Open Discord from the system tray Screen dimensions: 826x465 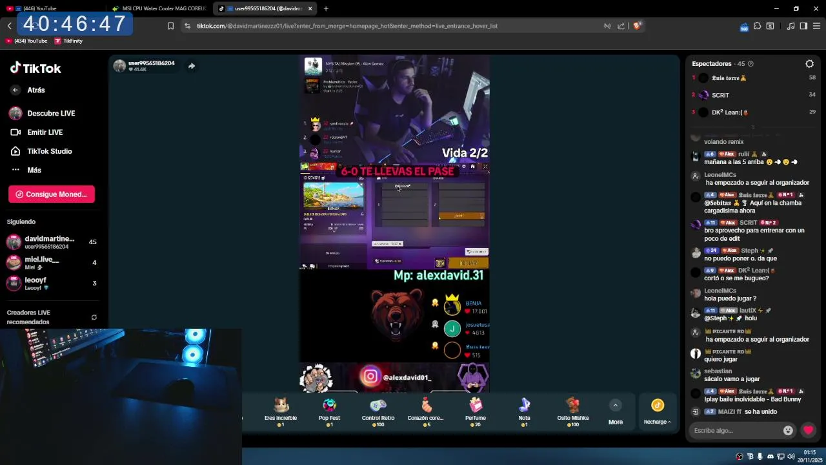pos(770,457)
